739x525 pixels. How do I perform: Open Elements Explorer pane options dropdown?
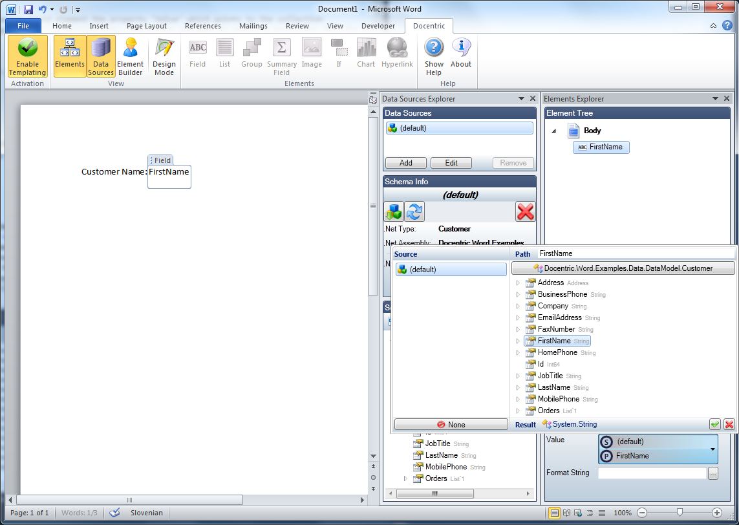tap(715, 98)
